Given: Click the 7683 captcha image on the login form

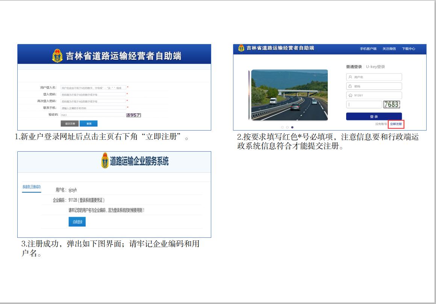Looking at the screenshot, I should tap(392, 104).
